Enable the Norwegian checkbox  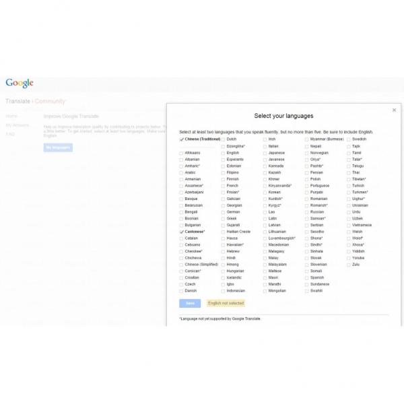(x=306, y=153)
